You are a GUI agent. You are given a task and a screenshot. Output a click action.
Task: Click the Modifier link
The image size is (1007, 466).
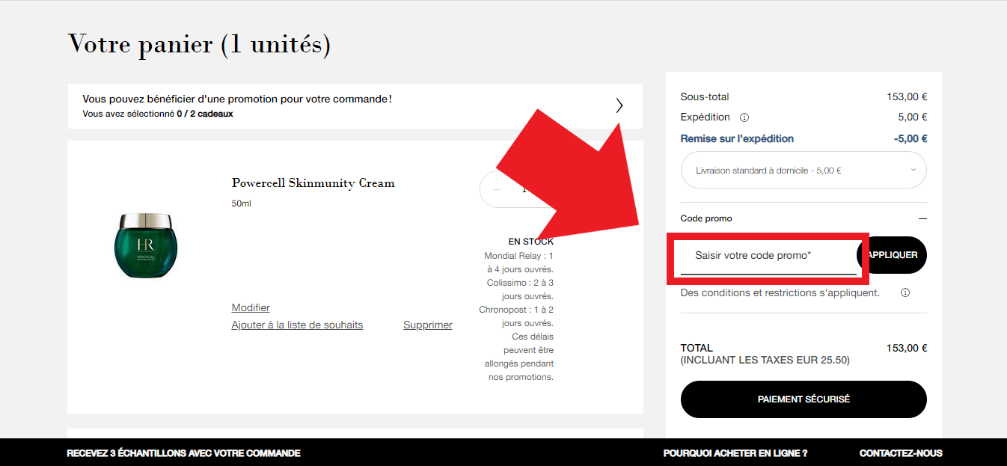251,307
